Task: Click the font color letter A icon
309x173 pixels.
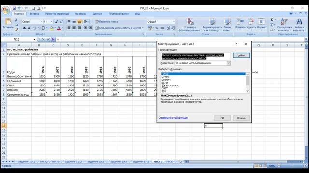Action: (59, 28)
